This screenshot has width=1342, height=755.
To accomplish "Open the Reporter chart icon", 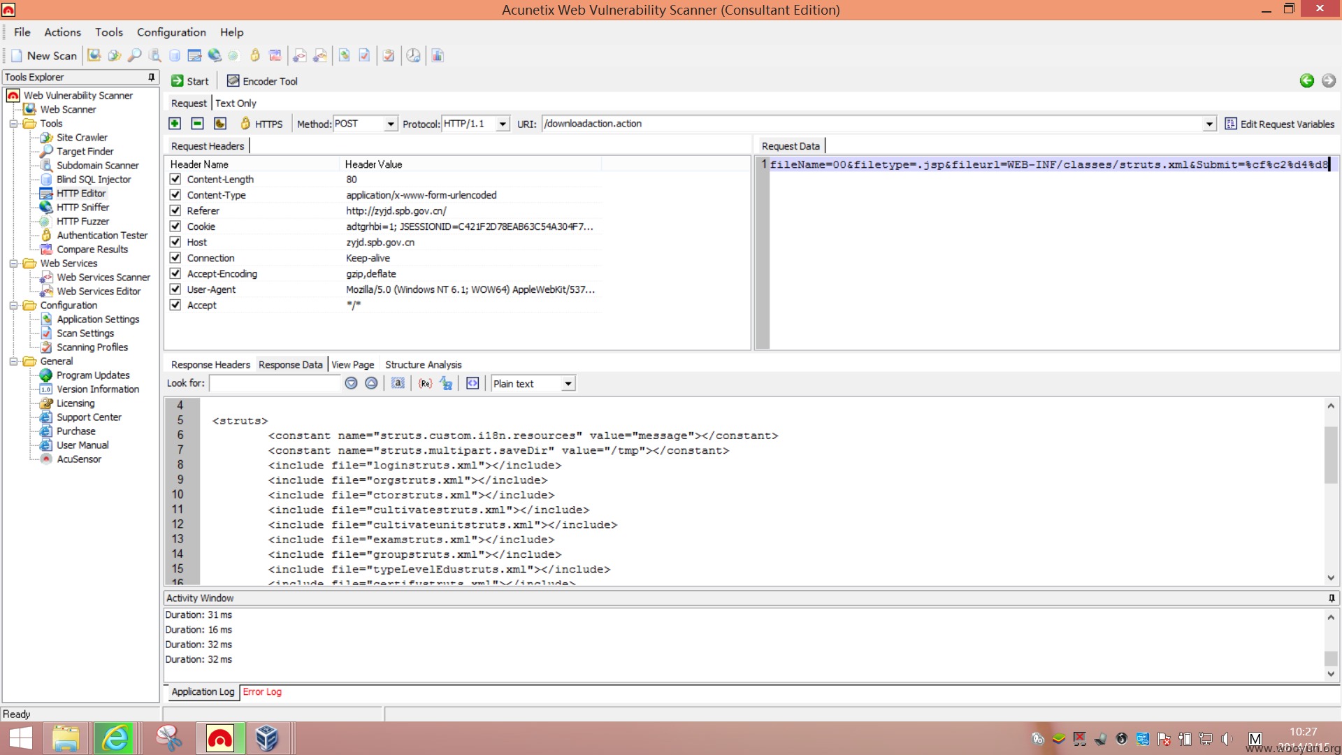I will tap(438, 55).
